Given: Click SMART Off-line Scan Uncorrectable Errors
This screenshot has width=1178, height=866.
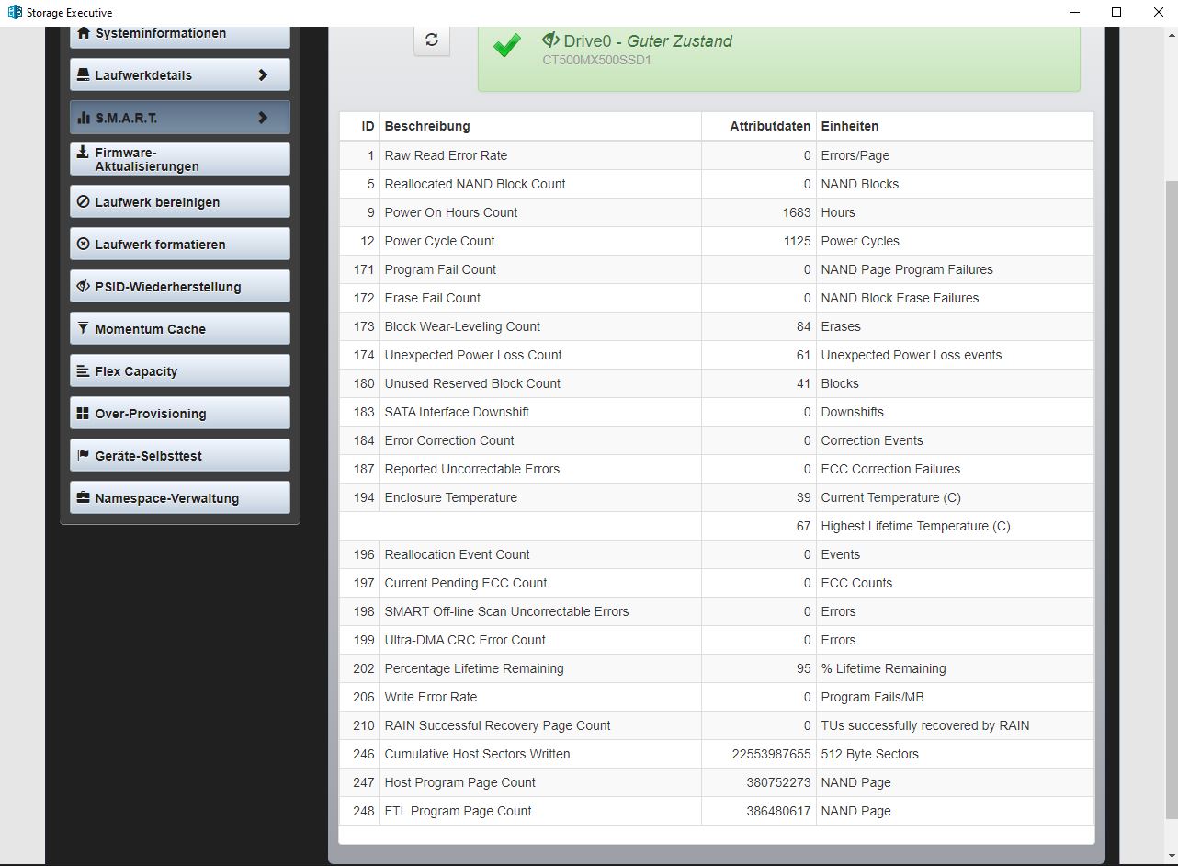Looking at the screenshot, I should point(506,611).
